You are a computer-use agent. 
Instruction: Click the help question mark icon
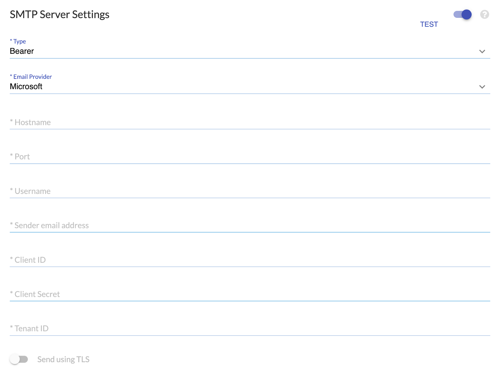coord(484,14)
